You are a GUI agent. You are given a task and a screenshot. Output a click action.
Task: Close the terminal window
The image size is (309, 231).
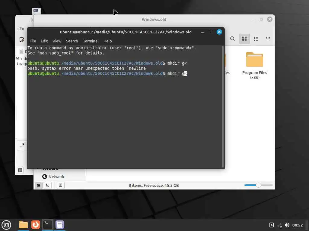(x=219, y=32)
